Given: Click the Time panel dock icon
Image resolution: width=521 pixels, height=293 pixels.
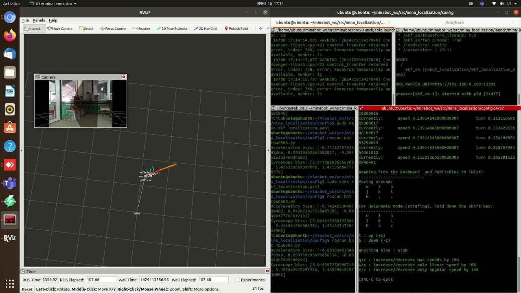Looking at the screenshot, I should (x=23, y=271).
